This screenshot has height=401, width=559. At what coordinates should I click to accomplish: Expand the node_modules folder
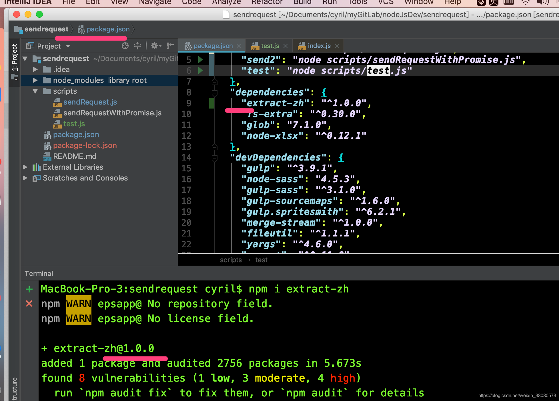pos(35,80)
